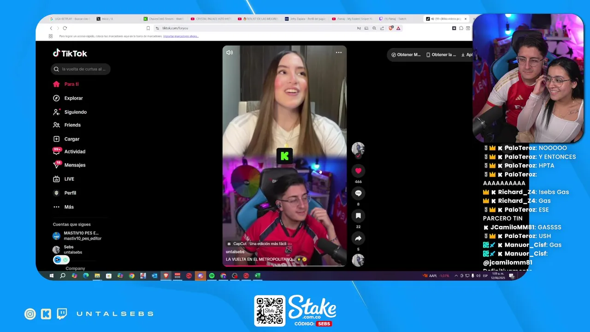Open Spotify from the taskbar

coord(212,276)
